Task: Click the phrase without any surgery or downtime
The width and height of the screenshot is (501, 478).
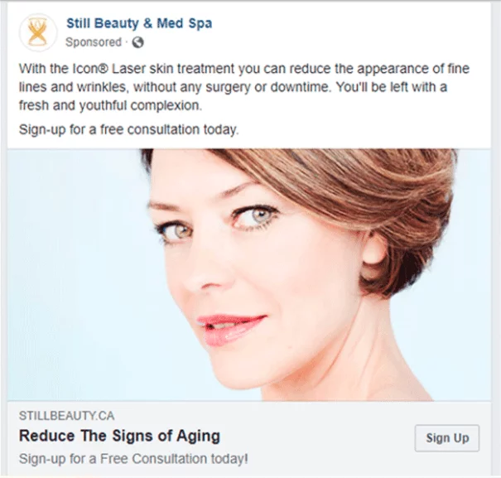Action: (x=232, y=87)
